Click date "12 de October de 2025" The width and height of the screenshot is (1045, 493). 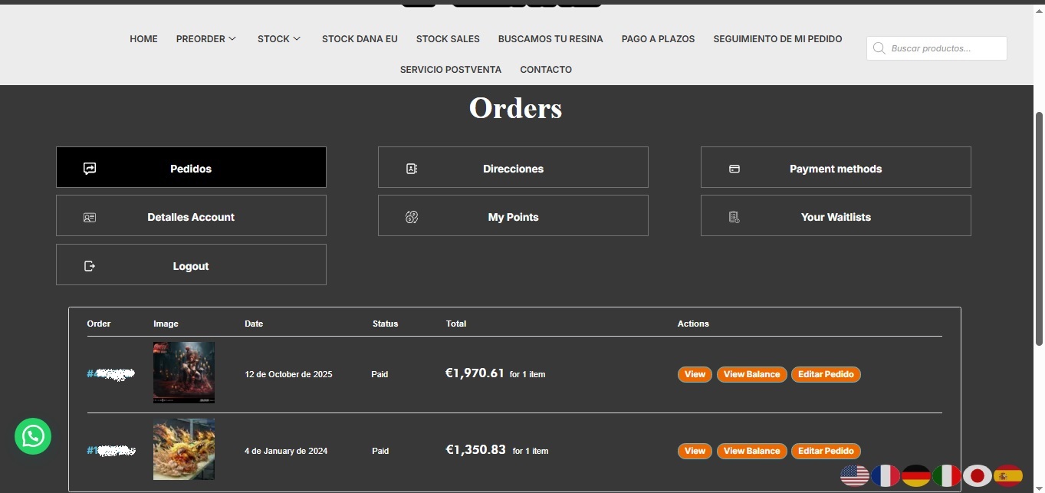288,374
